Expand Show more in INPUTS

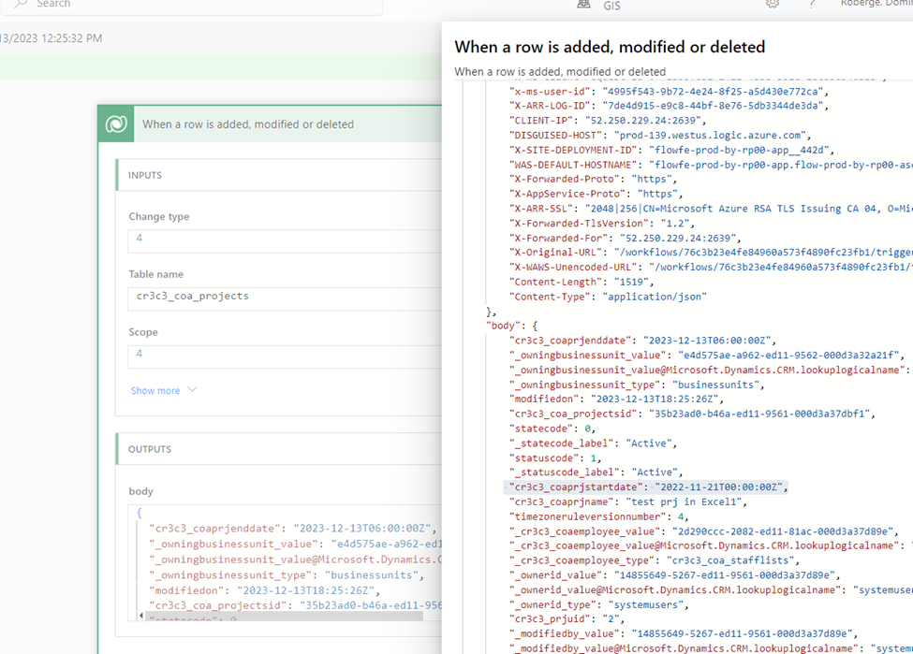click(155, 390)
